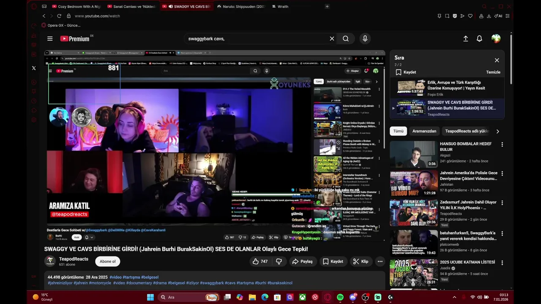Viewport: 541px width, 304px height.
Task: Share the video via Paylaş button
Action: click(x=303, y=261)
